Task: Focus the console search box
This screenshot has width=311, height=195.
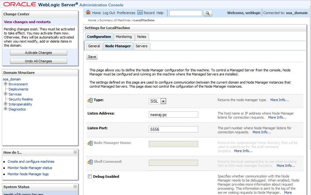Action: [x=186, y=13]
